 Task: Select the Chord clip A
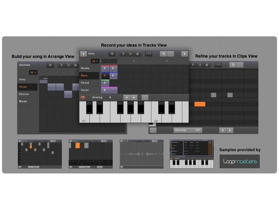click(105, 83)
